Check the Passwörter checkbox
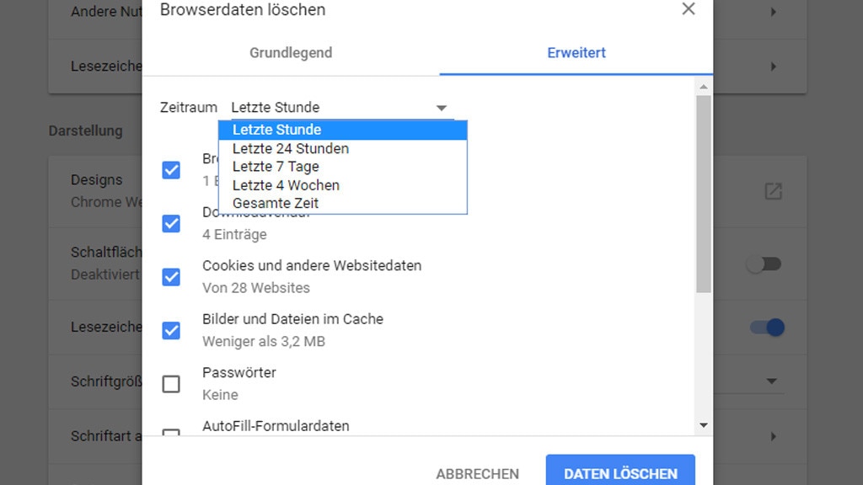This screenshot has width=863, height=485. pos(171,384)
